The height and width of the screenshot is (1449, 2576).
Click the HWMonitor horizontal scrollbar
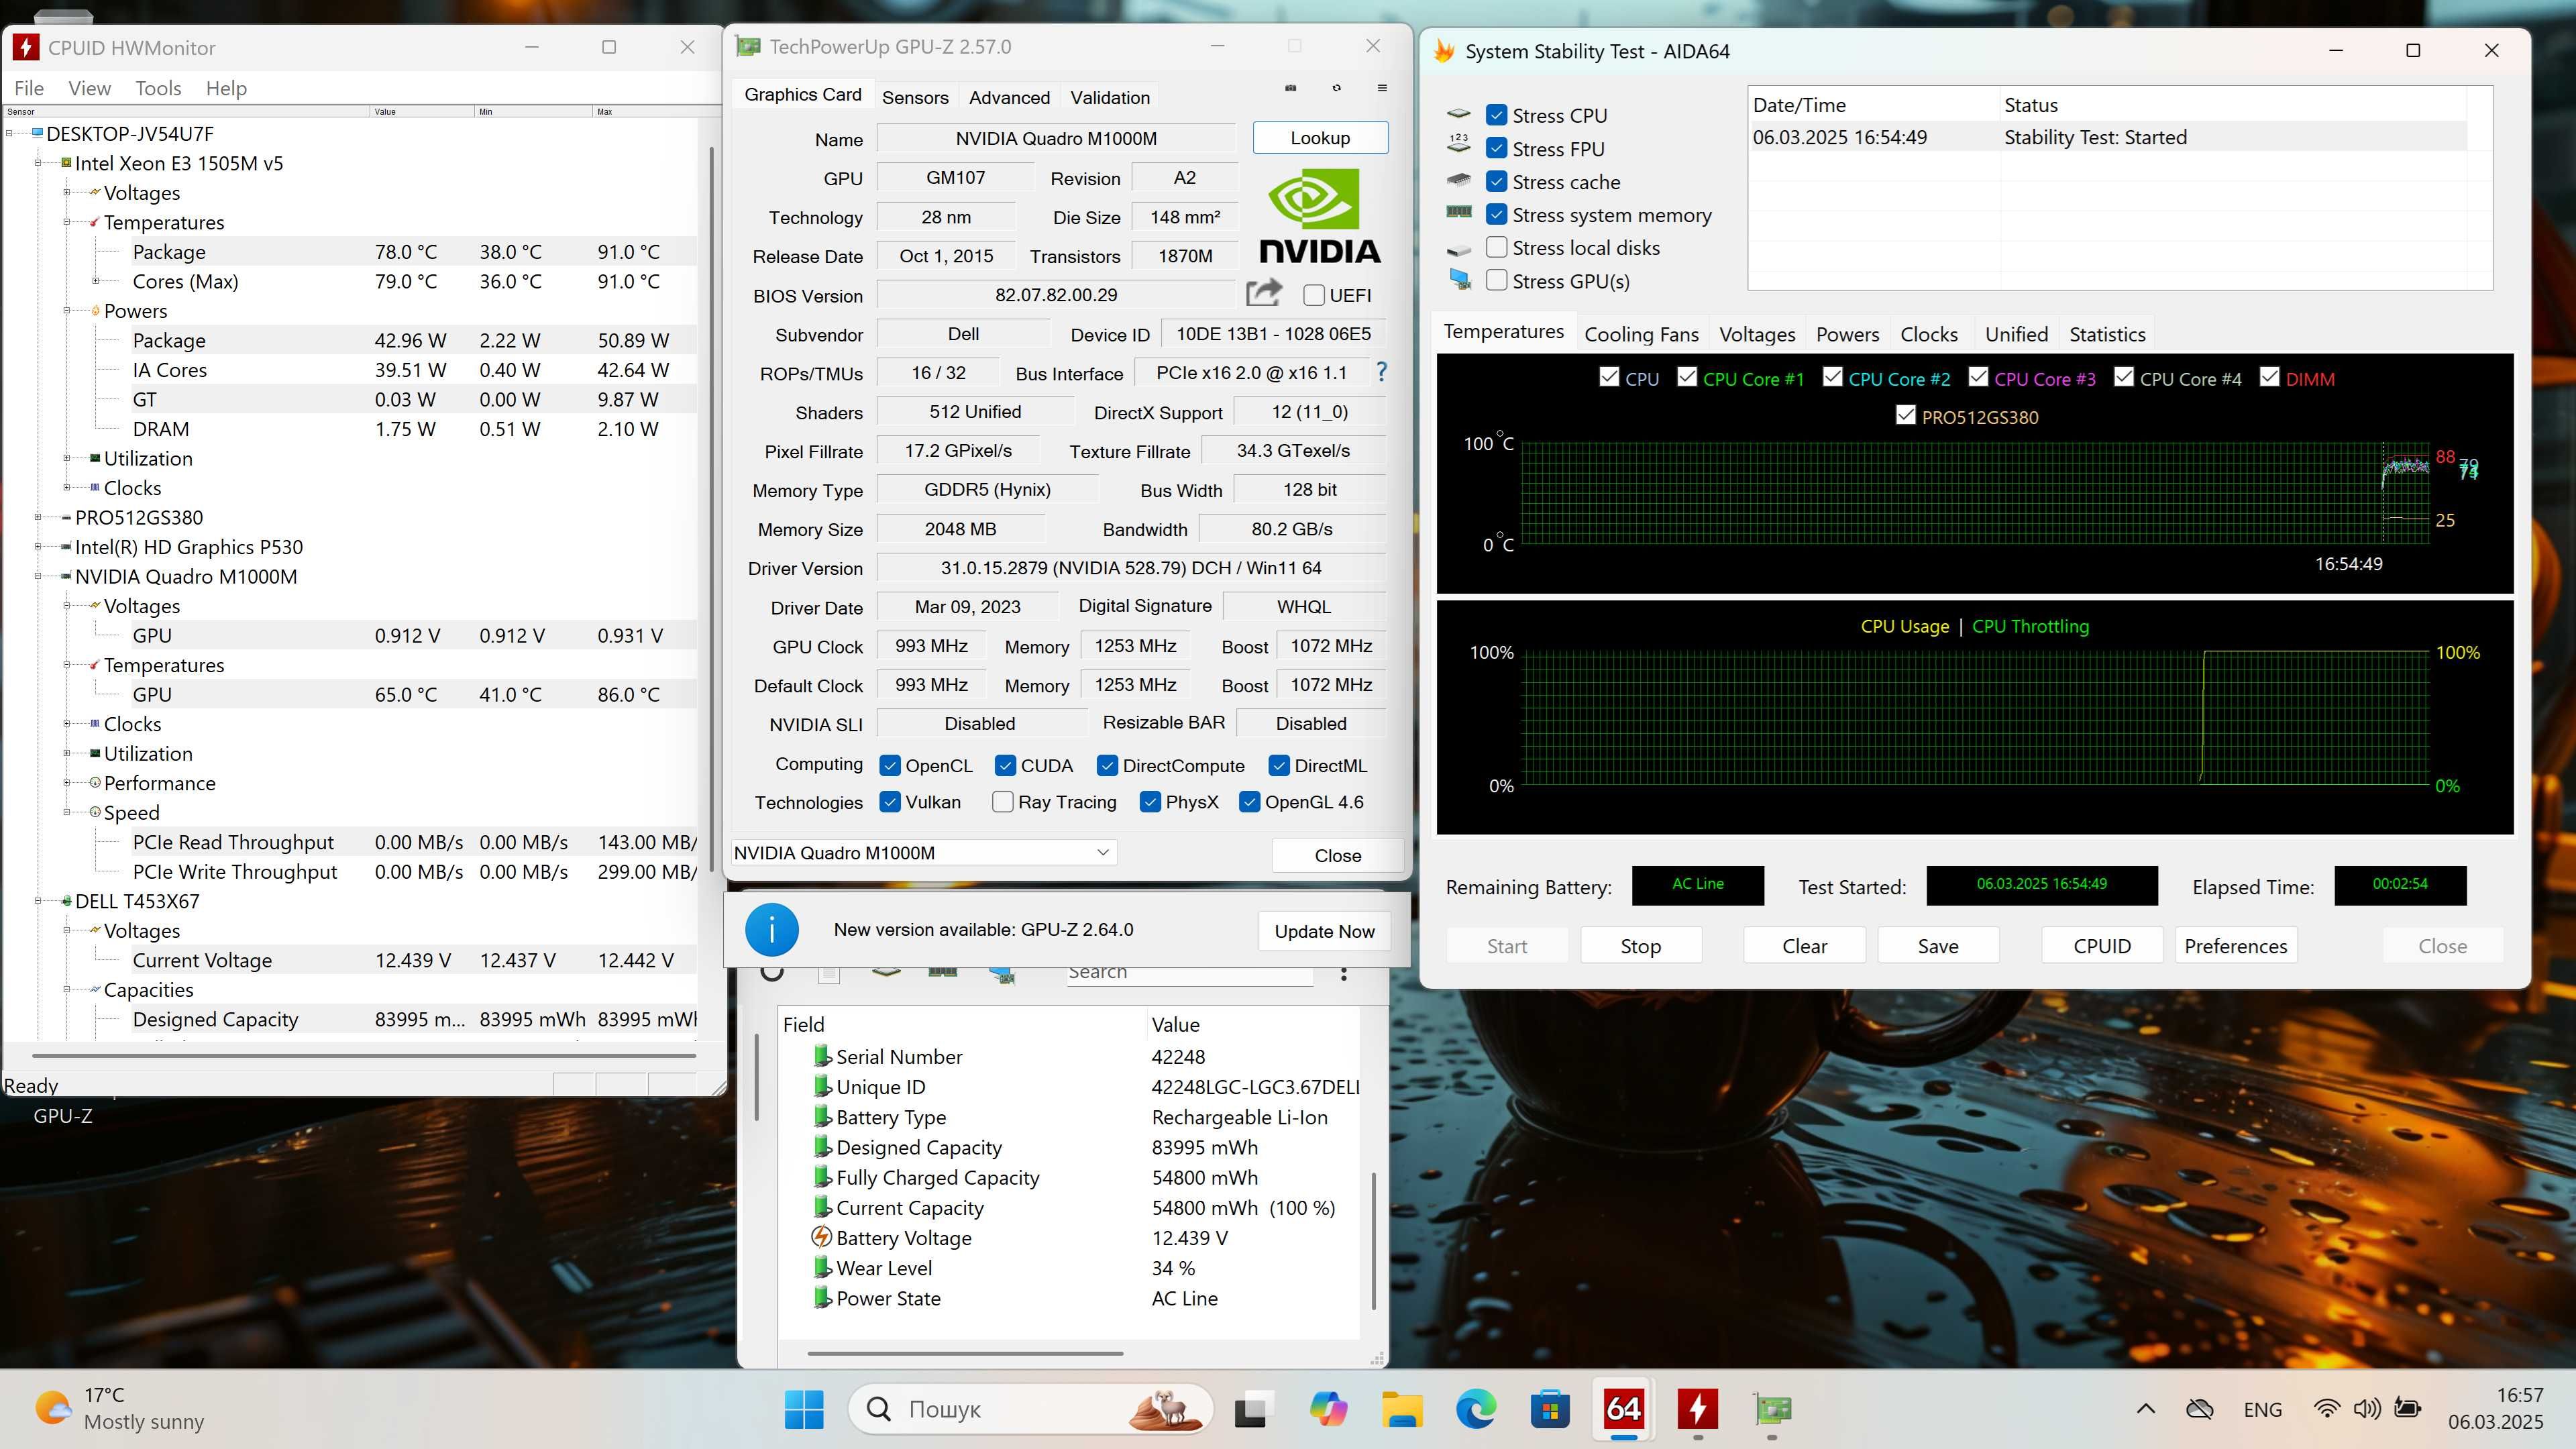tap(364, 1056)
